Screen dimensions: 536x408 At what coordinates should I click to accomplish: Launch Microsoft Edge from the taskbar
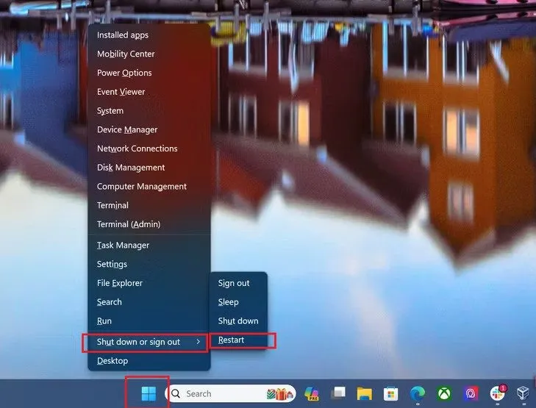pos(418,393)
